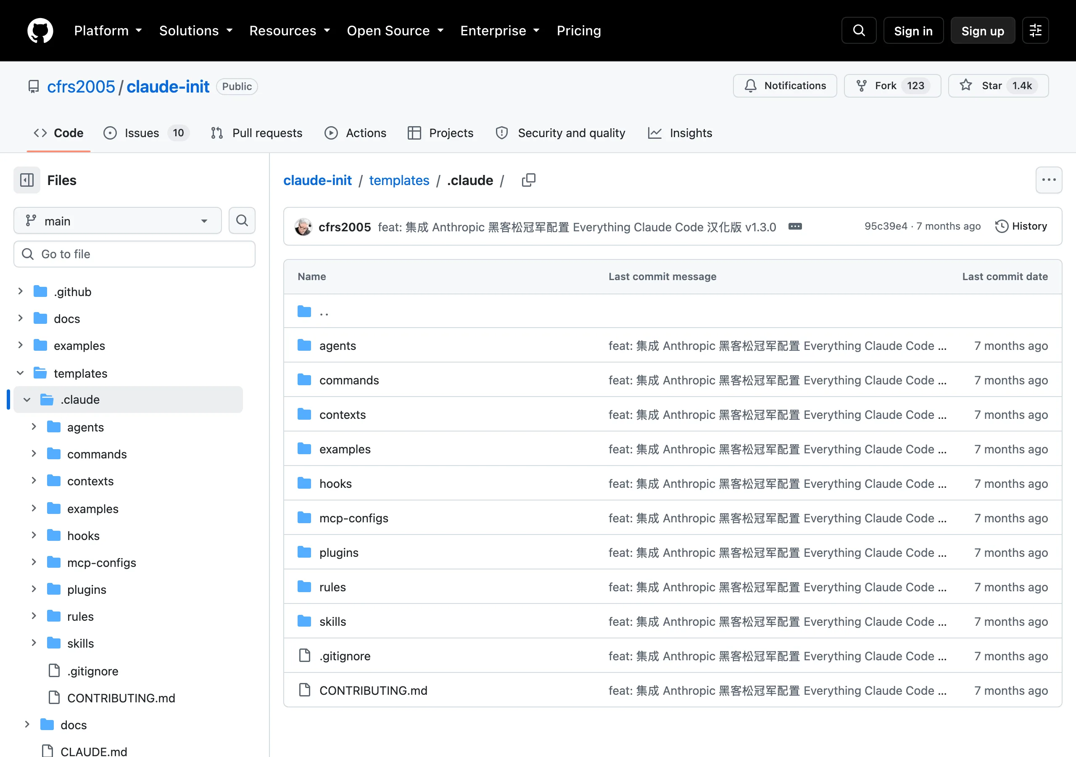Click the skills folder icon in table
Image resolution: width=1076 pixels, height=757 pixels.
[x=304, y=622]
